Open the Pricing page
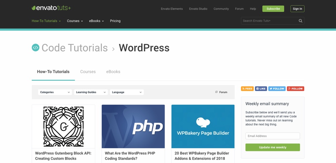The height and width of the screenshot is (163, 336). click(x=115, y=21)
